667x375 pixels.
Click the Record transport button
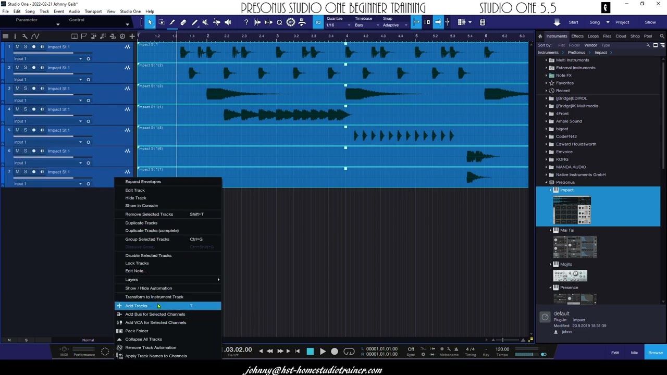pos(335,352)
